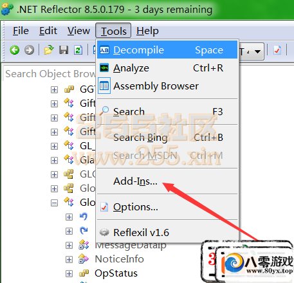
Task: Click the Decompile AB icon in menu
Action: pos(104,50)
